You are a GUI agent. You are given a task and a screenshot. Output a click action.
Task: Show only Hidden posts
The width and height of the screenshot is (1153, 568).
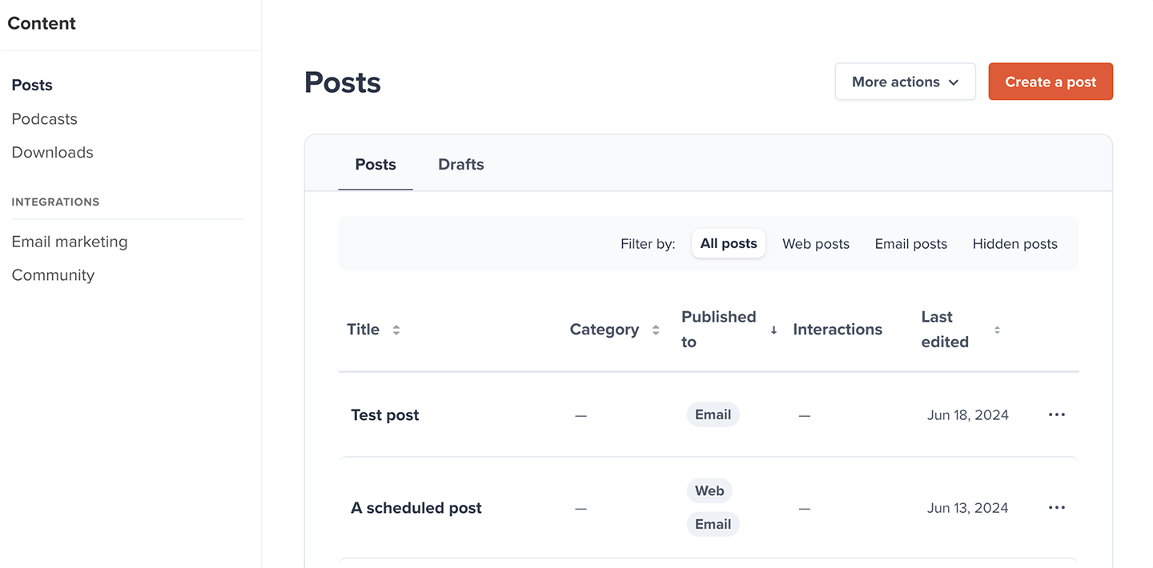[x=1014, y=244]
